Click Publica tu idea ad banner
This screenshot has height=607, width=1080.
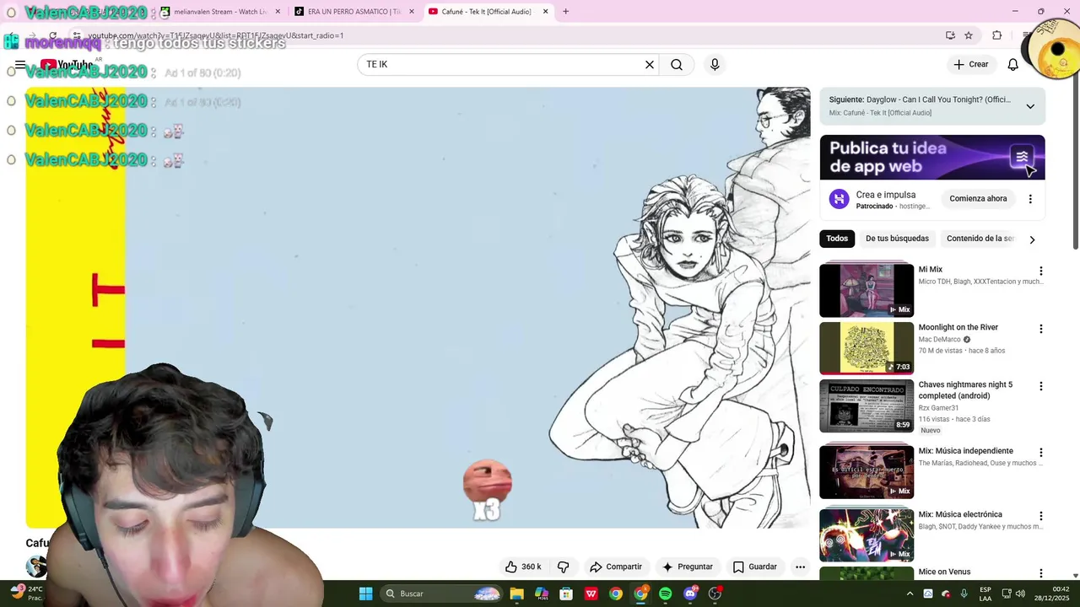pos(932,158)
